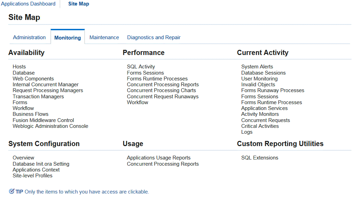Viewport: 359px width, 210px height.
Task: Open Concurrent Processing Charts link
Action: coord(161,90)
